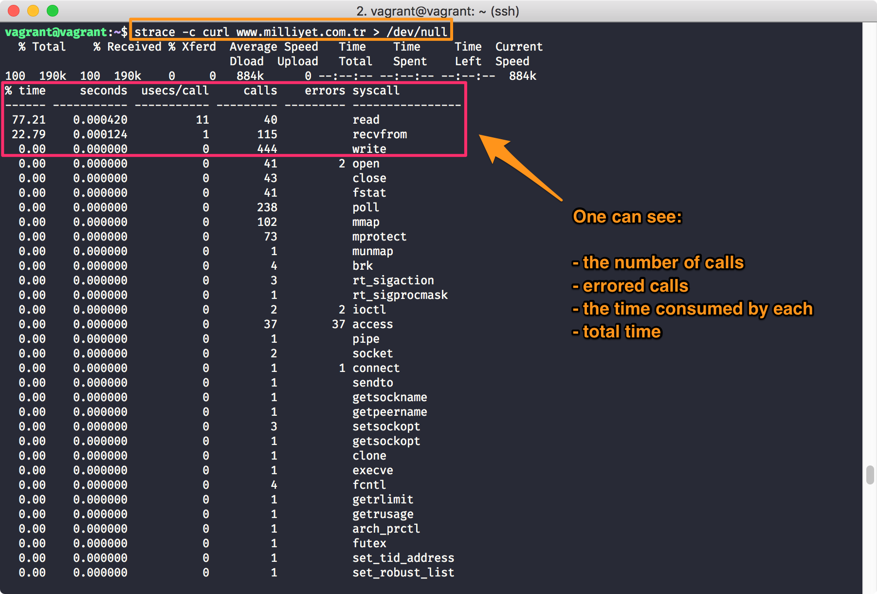Close the terminal window with the red button
The height and width of the screenshot is (594, 877).
point(14,11)
